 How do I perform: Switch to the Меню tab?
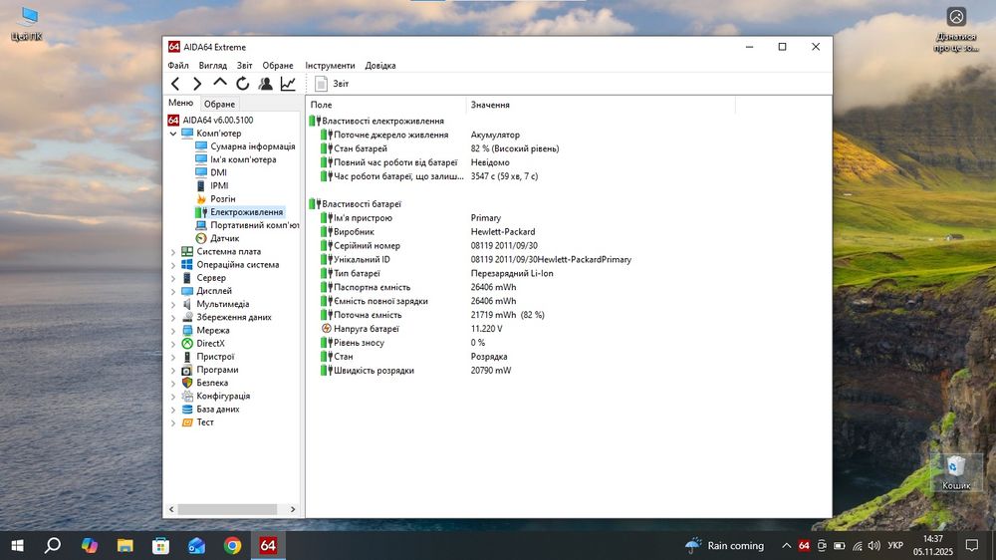point(181,103)
